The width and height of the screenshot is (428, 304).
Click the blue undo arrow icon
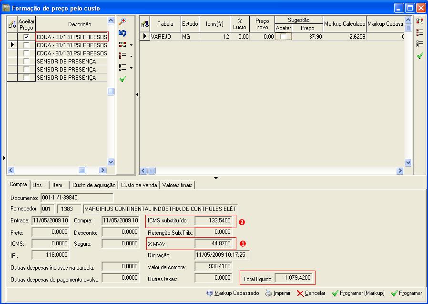[122, 33]
